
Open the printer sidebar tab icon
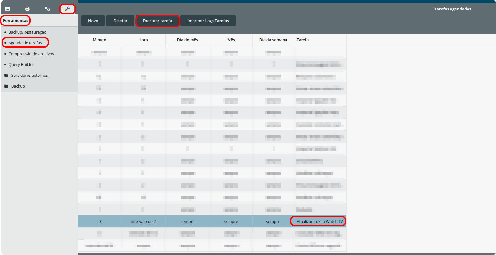pyautogui.click(x=28, y=9)
